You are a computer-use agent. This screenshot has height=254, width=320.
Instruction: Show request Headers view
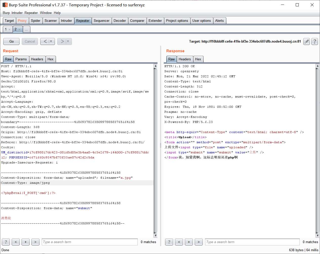coord(37,59)
